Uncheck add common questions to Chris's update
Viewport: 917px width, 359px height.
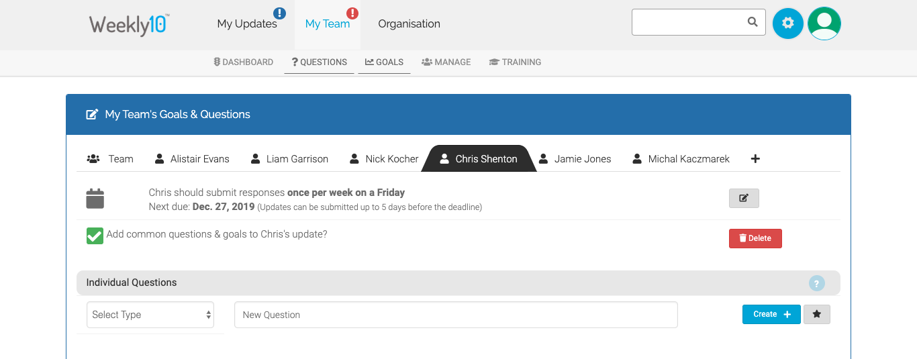click(x=95, y=236)
